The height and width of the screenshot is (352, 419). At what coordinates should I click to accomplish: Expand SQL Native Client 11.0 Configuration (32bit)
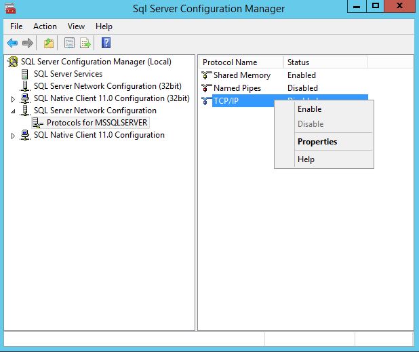coord(13,99)
